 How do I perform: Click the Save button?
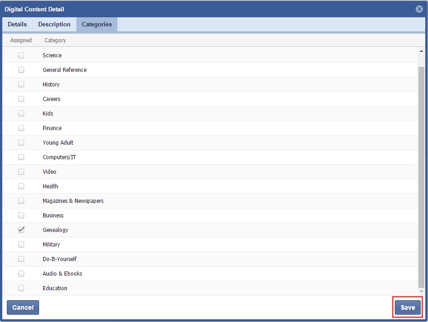[408, 307]
